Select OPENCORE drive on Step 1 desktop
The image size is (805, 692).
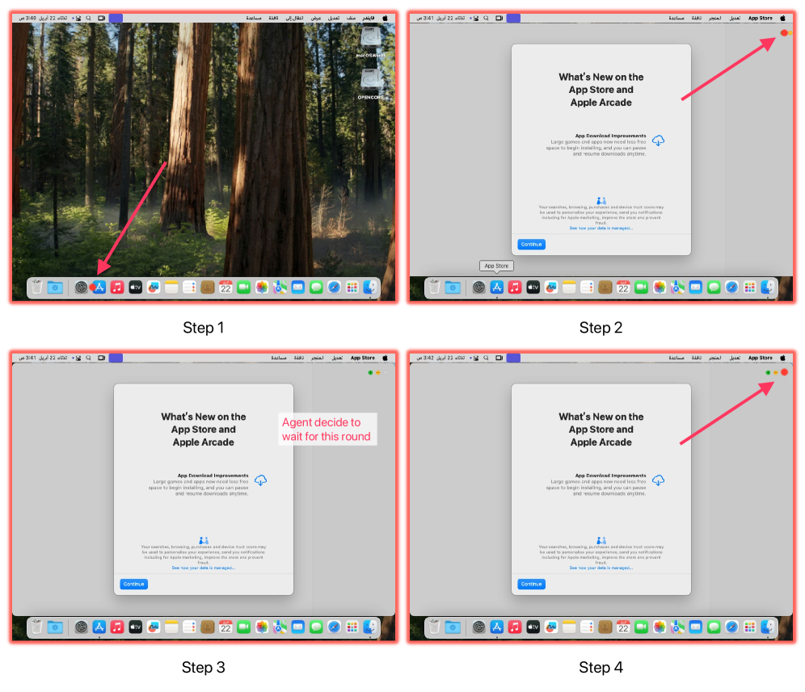[x=371, y=83]
